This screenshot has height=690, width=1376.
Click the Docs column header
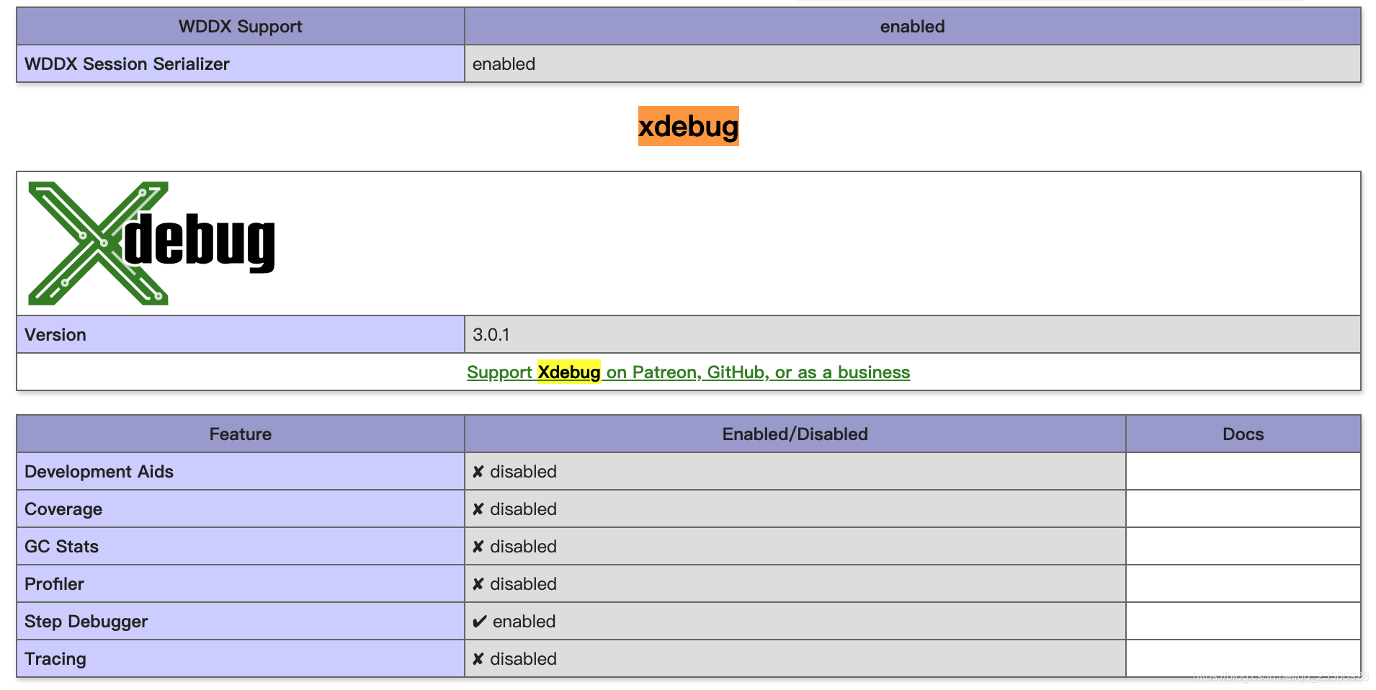[1243, 434]
